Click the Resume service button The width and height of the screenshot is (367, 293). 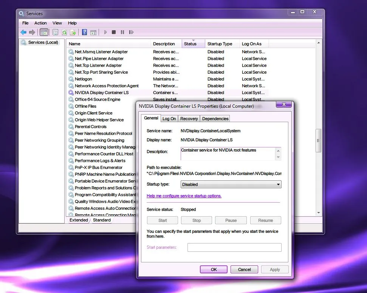click(266, 220)
